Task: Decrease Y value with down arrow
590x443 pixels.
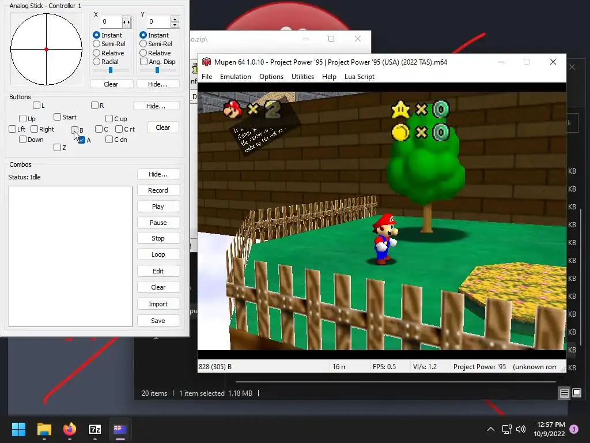Action: 175,25
